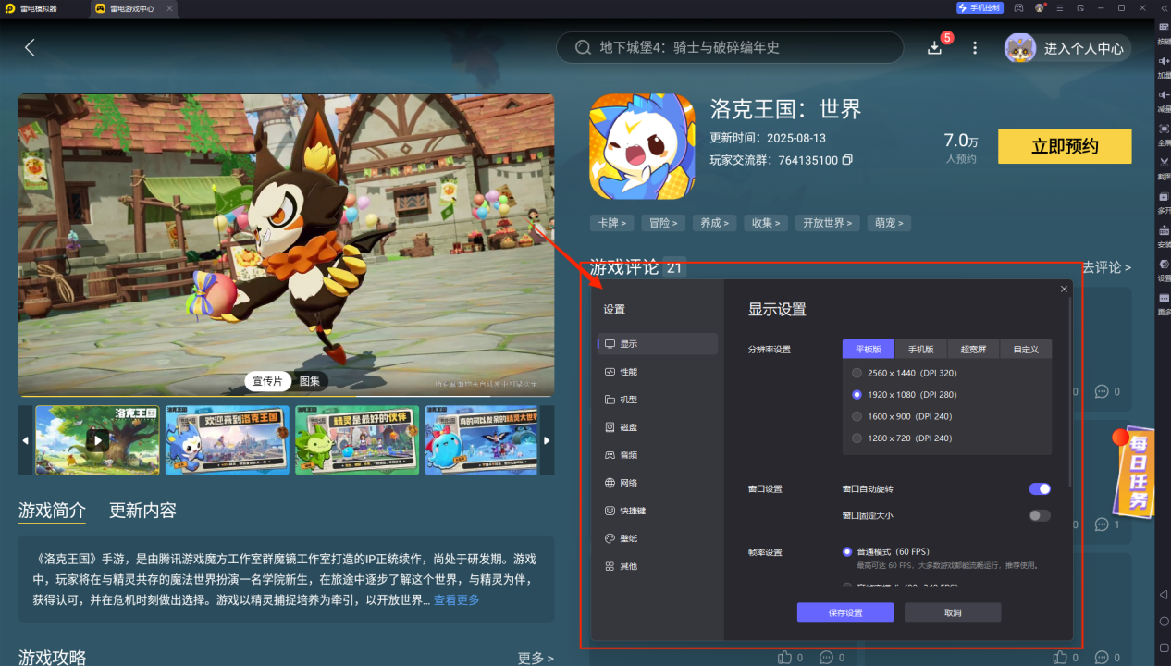This screenshot has height=666, width=1171.
Task: Open 多开 multi-instance in right sidebar
Action: click(1164, 202)
